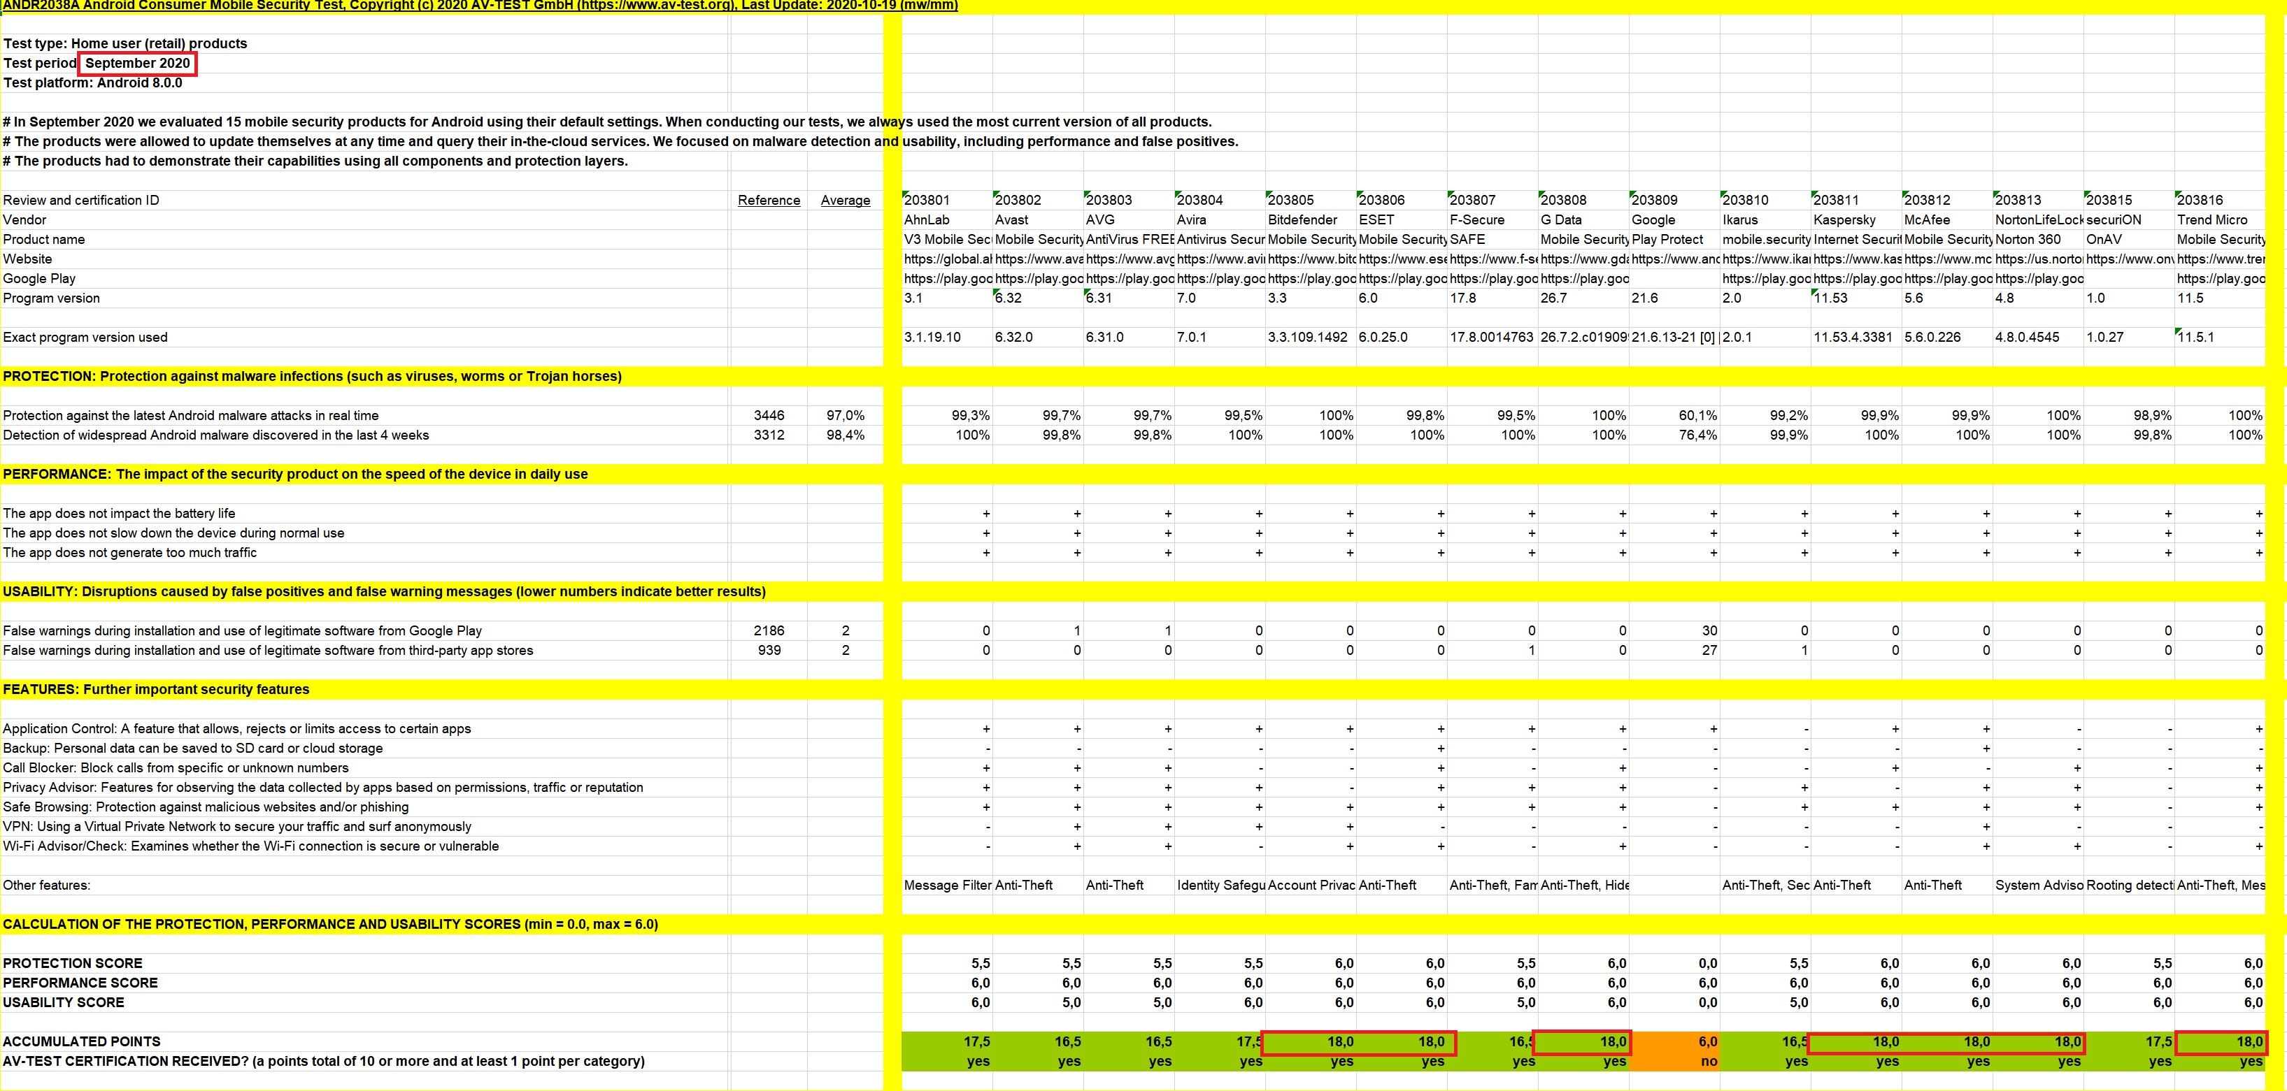Click the PROTECTION section yellow header row
The height and width of the screenshot is (1091, 2287).
click(312, 376)
